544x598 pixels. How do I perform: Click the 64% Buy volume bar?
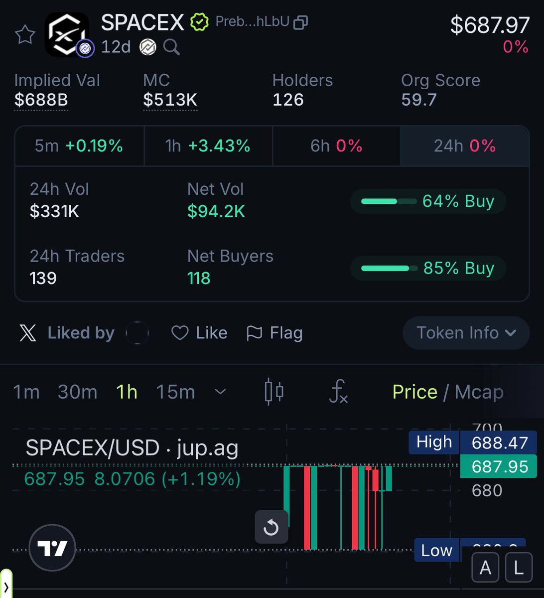428,201
